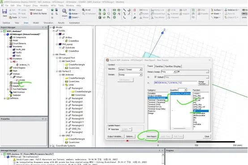The width and height of the screenshot is (248, 165).
Task: Switch to the Families tab in dialog
Action: [159, 66]
